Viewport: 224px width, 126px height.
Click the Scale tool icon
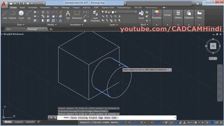tap(48, 21)
